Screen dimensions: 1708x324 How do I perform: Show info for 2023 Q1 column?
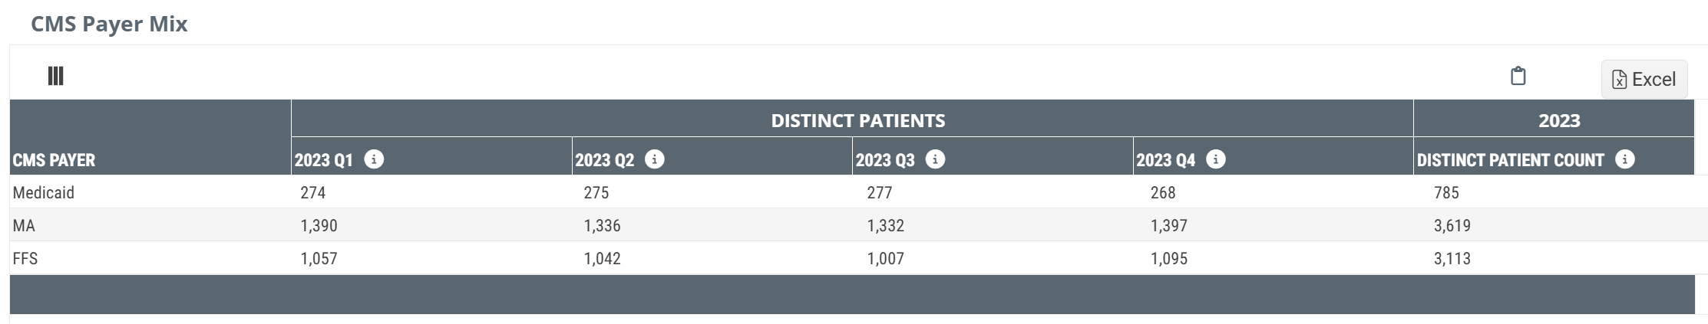[374, 159]
